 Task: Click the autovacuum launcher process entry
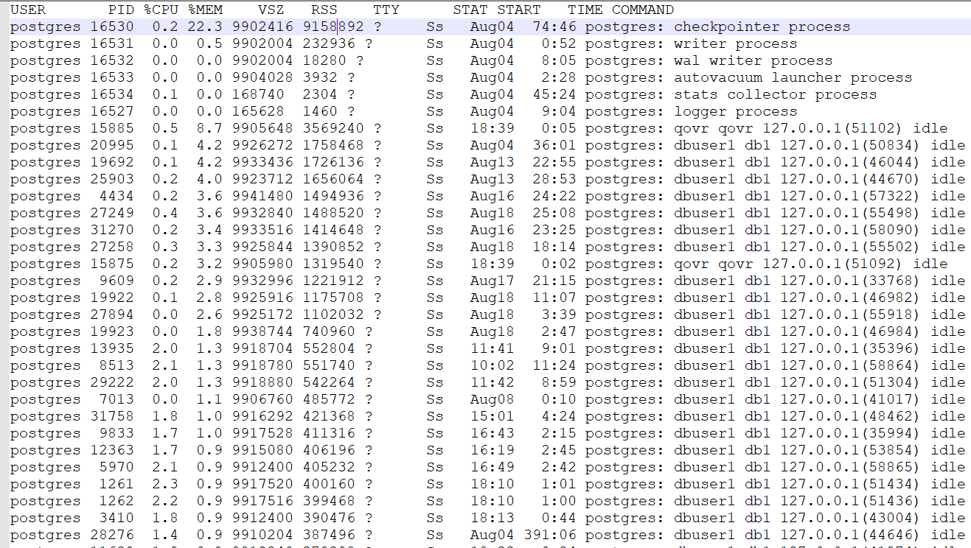pos(793,77)
